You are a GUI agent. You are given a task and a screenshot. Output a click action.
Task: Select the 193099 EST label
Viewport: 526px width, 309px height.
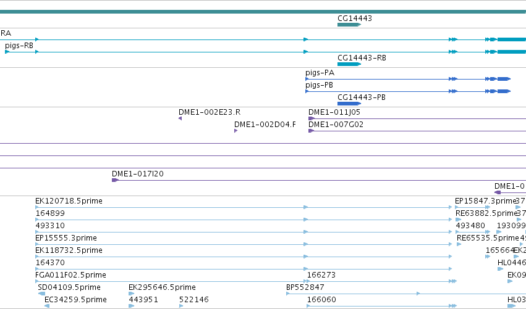(511, 226)
